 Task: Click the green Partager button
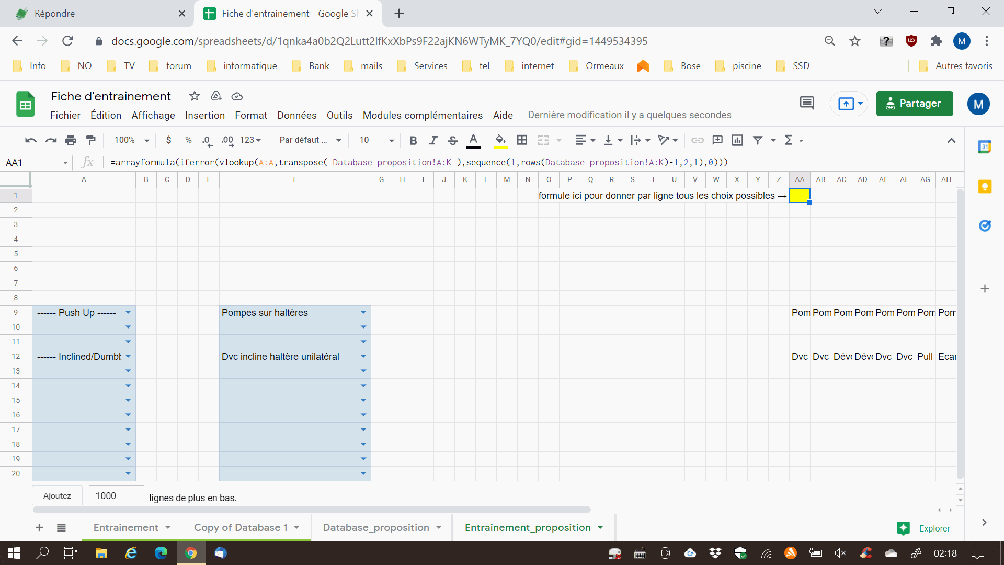click(914, 104)
